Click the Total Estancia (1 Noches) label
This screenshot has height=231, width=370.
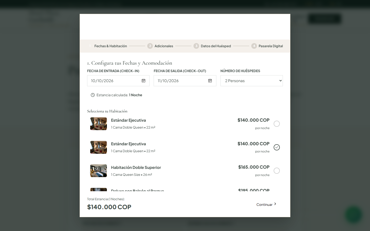click(x=106, y=199)
